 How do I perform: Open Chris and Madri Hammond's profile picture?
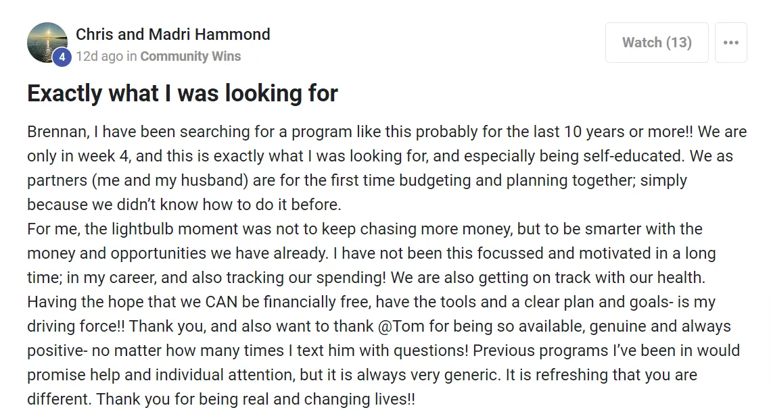click(47, 43)
